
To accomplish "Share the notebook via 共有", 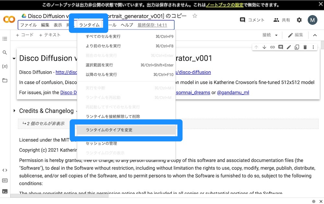I will coord(282,20).
